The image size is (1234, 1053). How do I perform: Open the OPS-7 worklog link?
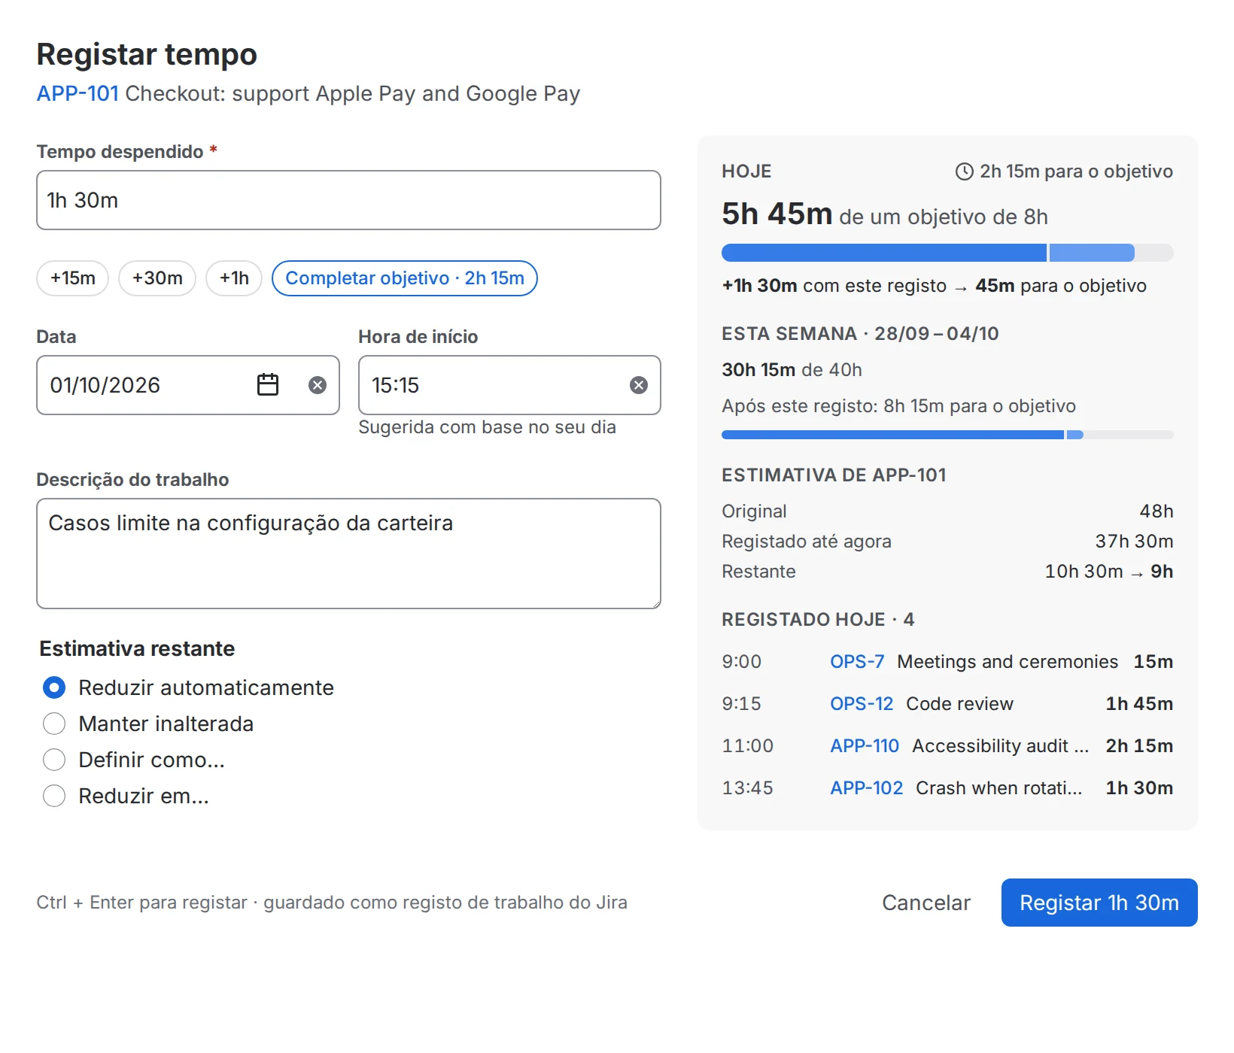(x=857, y=662)
